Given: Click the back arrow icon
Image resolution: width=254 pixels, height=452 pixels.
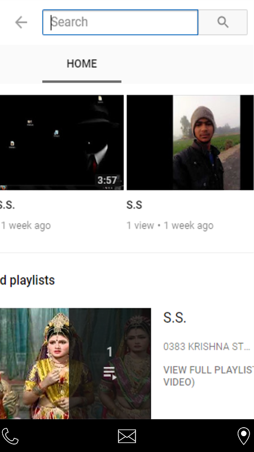Looking at the screenshot, I should (21, 22).
